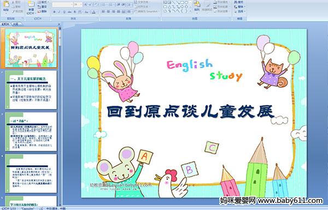Viewport: 328px width, 210px height.
Task: Toggle bold formatting (B)
Action: [54, 12]
